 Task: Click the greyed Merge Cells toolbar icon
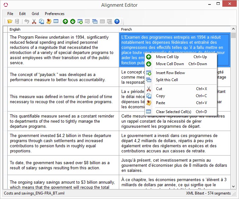click(102, 21)
